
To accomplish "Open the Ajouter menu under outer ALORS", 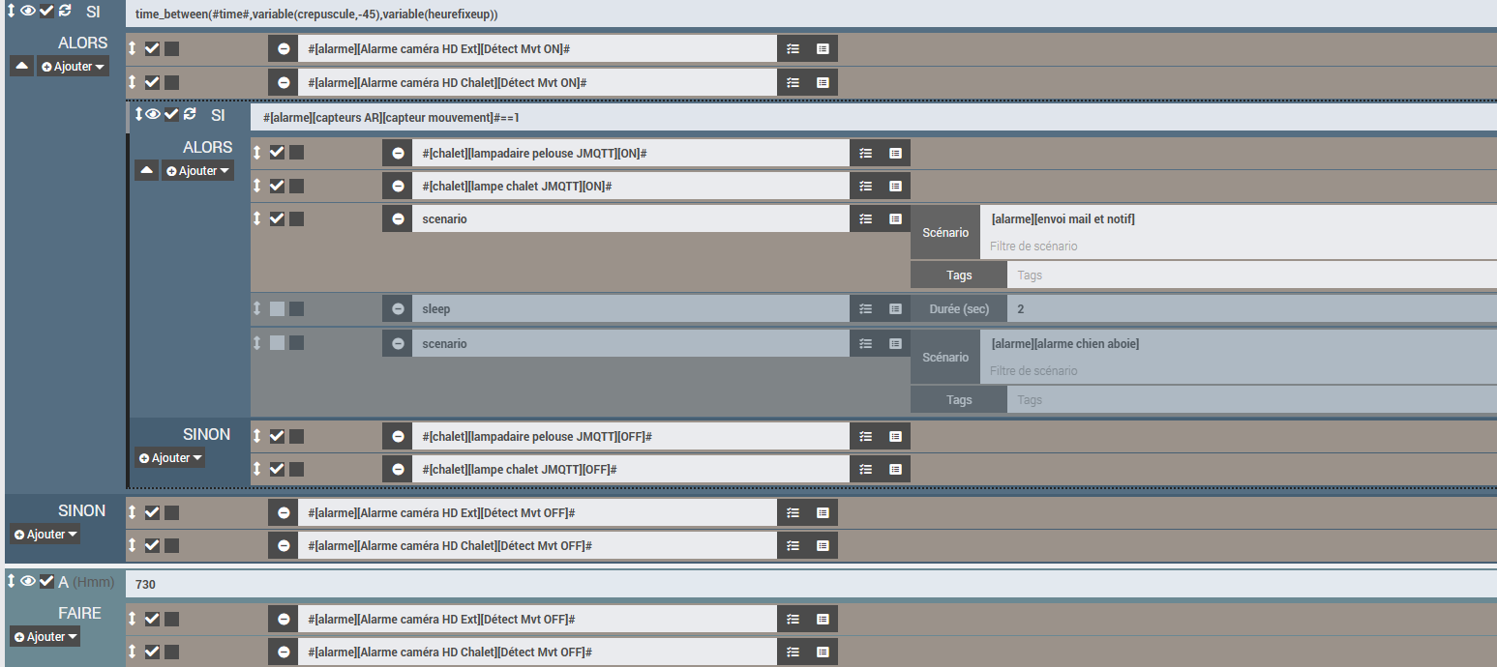I will click(x=73, y=67).
